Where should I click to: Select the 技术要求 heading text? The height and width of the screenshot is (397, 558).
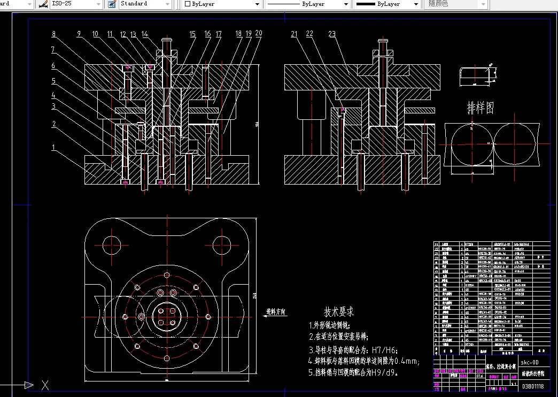339,312
